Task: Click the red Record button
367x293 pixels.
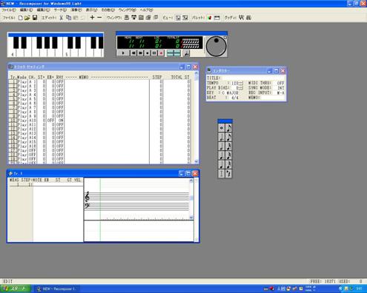Action: click(x=161, y=53)
